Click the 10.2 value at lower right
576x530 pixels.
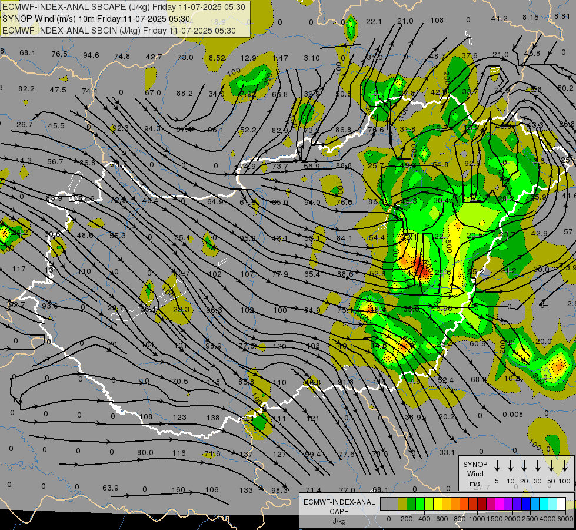[x=512, y=379]
